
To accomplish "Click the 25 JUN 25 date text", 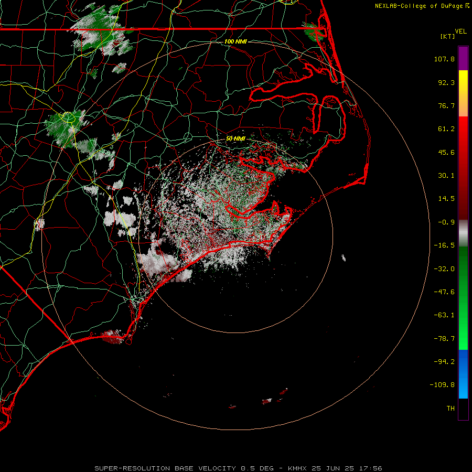I will click(332, 468).
